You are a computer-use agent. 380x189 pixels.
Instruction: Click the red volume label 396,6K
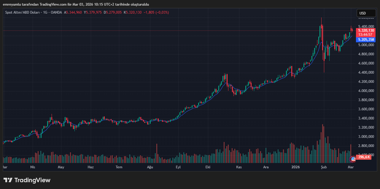[364, 157]
